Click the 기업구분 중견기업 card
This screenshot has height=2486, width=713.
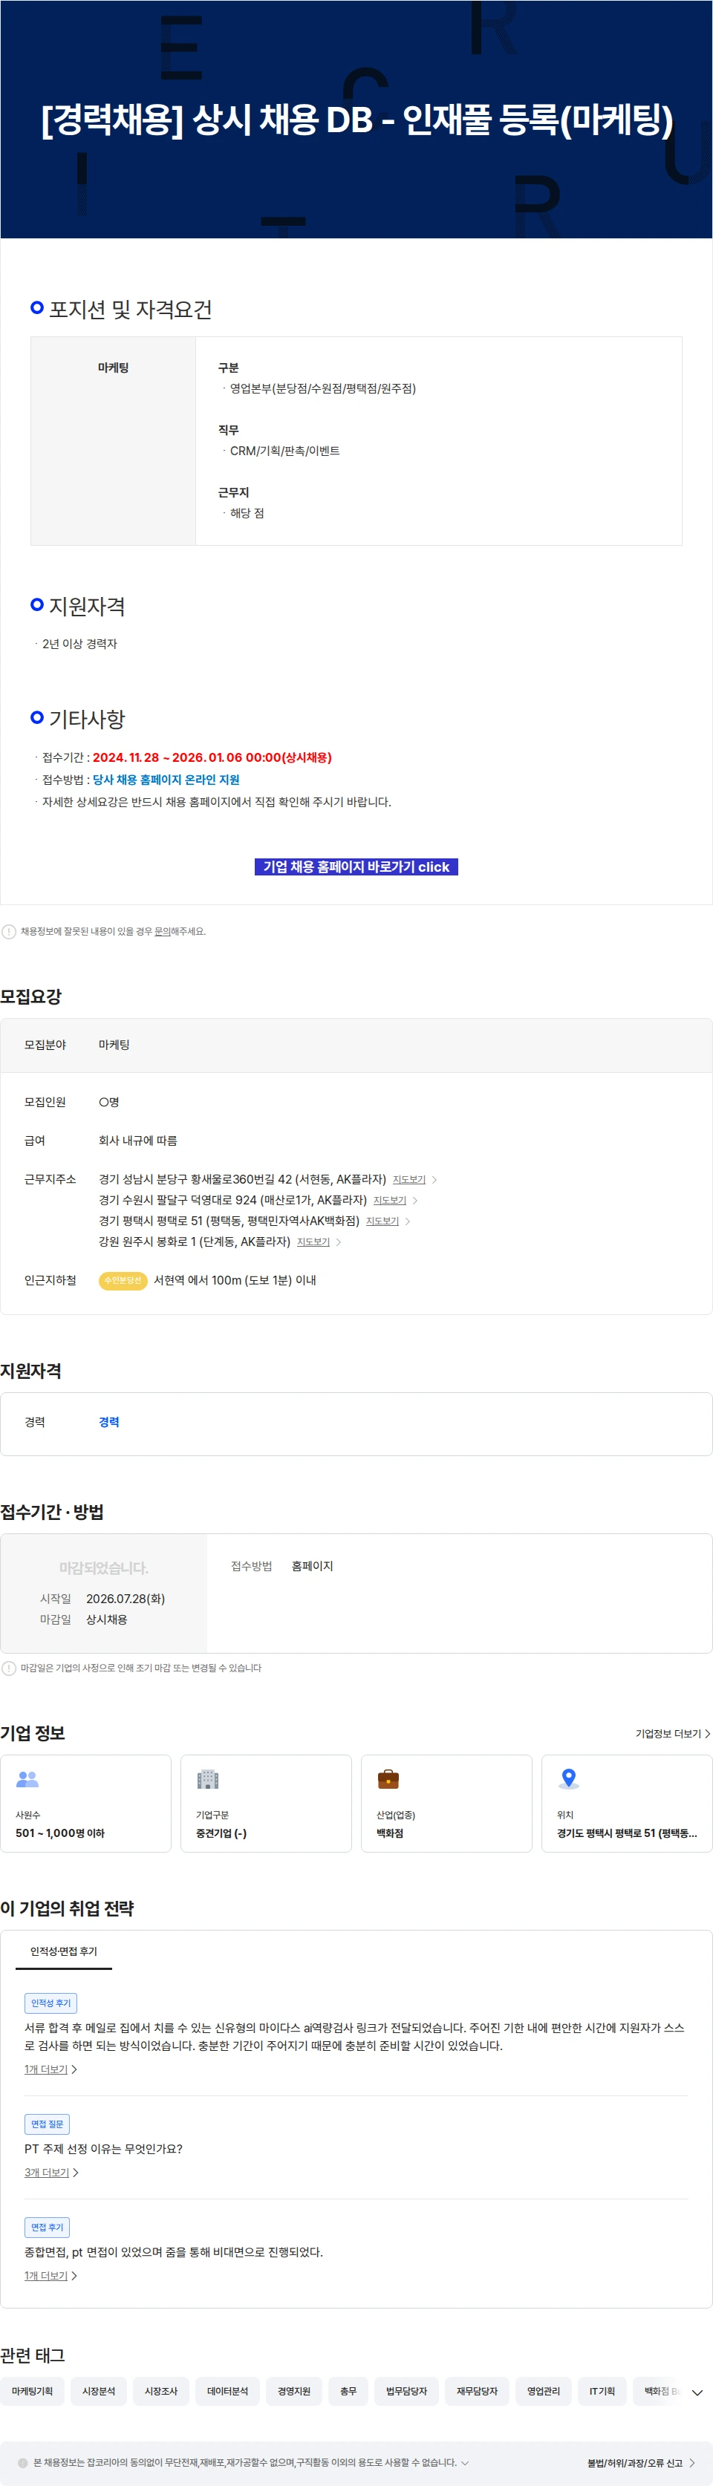267,1803
